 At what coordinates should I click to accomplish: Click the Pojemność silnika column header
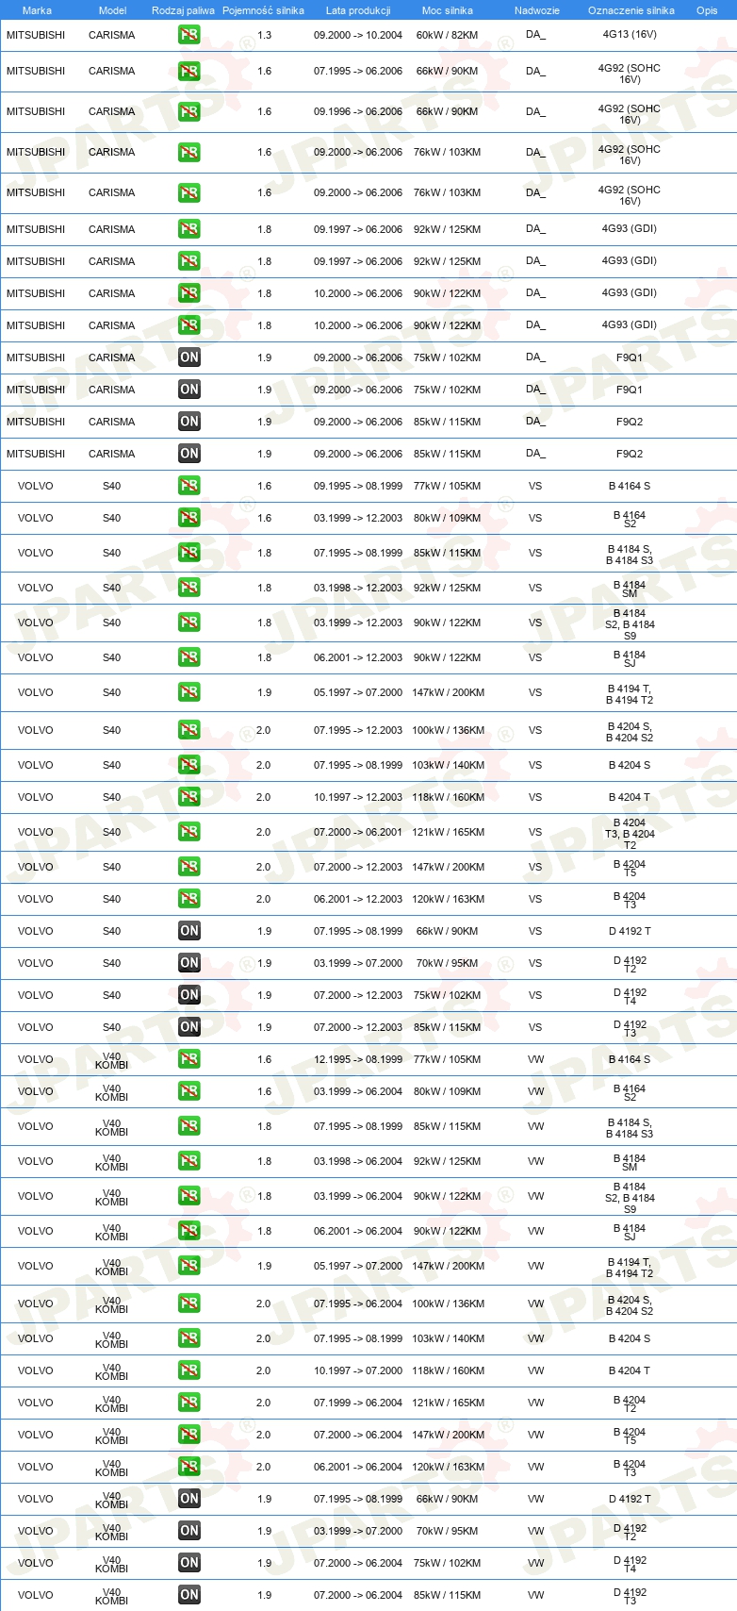tap(263, 10)
